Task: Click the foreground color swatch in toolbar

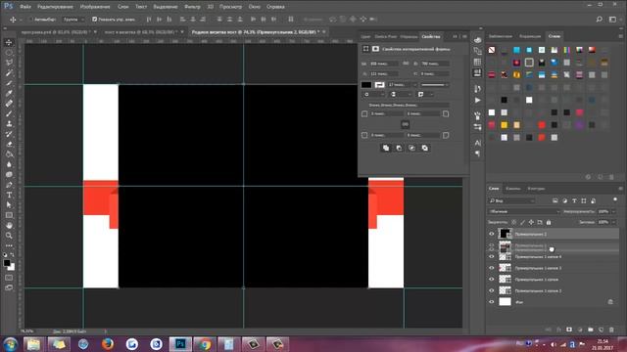Action: click(7, 263)
